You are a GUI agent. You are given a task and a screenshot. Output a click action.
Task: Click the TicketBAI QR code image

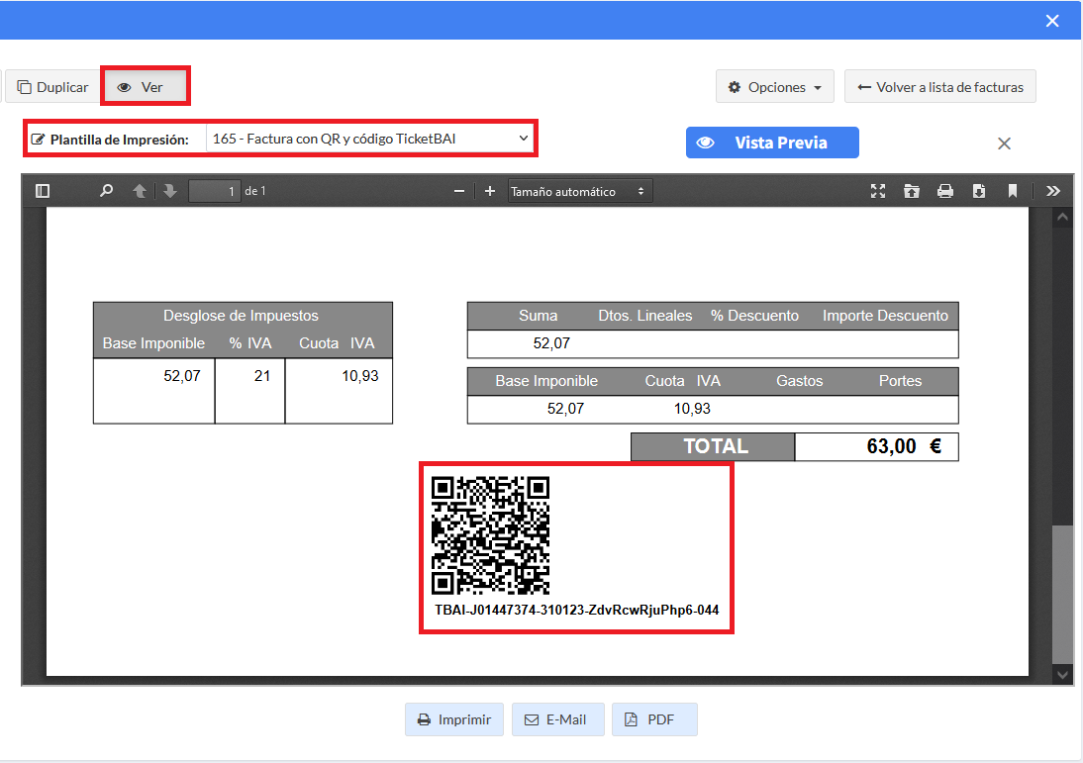pos(490,535)
